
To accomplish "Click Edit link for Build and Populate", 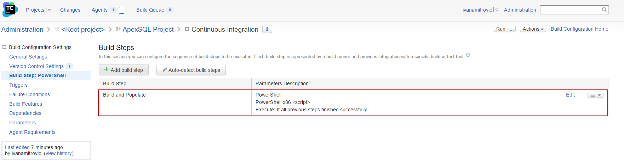I will click(570, 95).
